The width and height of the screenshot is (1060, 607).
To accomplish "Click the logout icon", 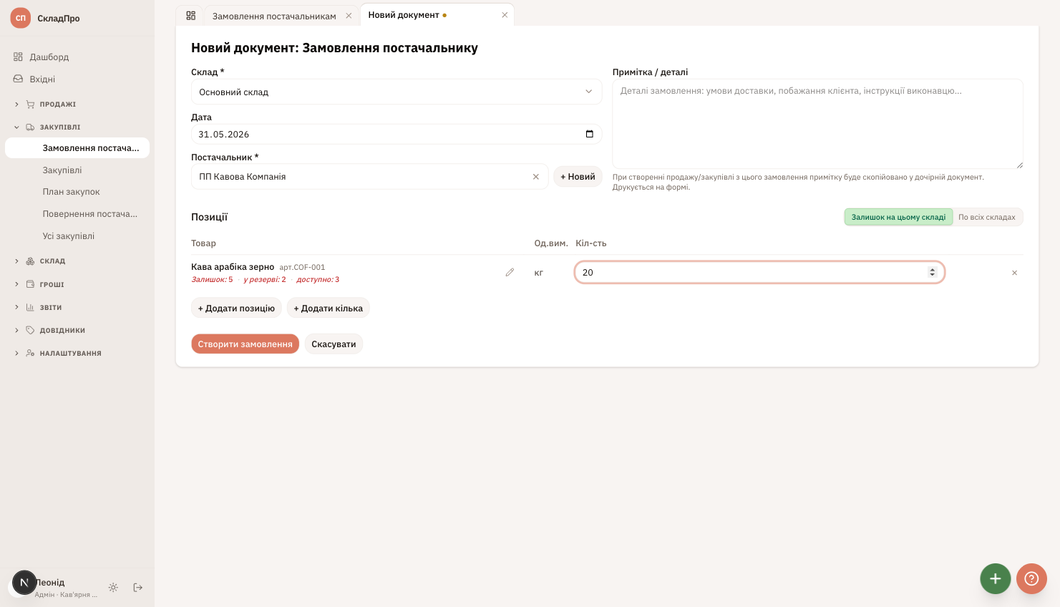I will pyautogui.click(x=138, y=588).
